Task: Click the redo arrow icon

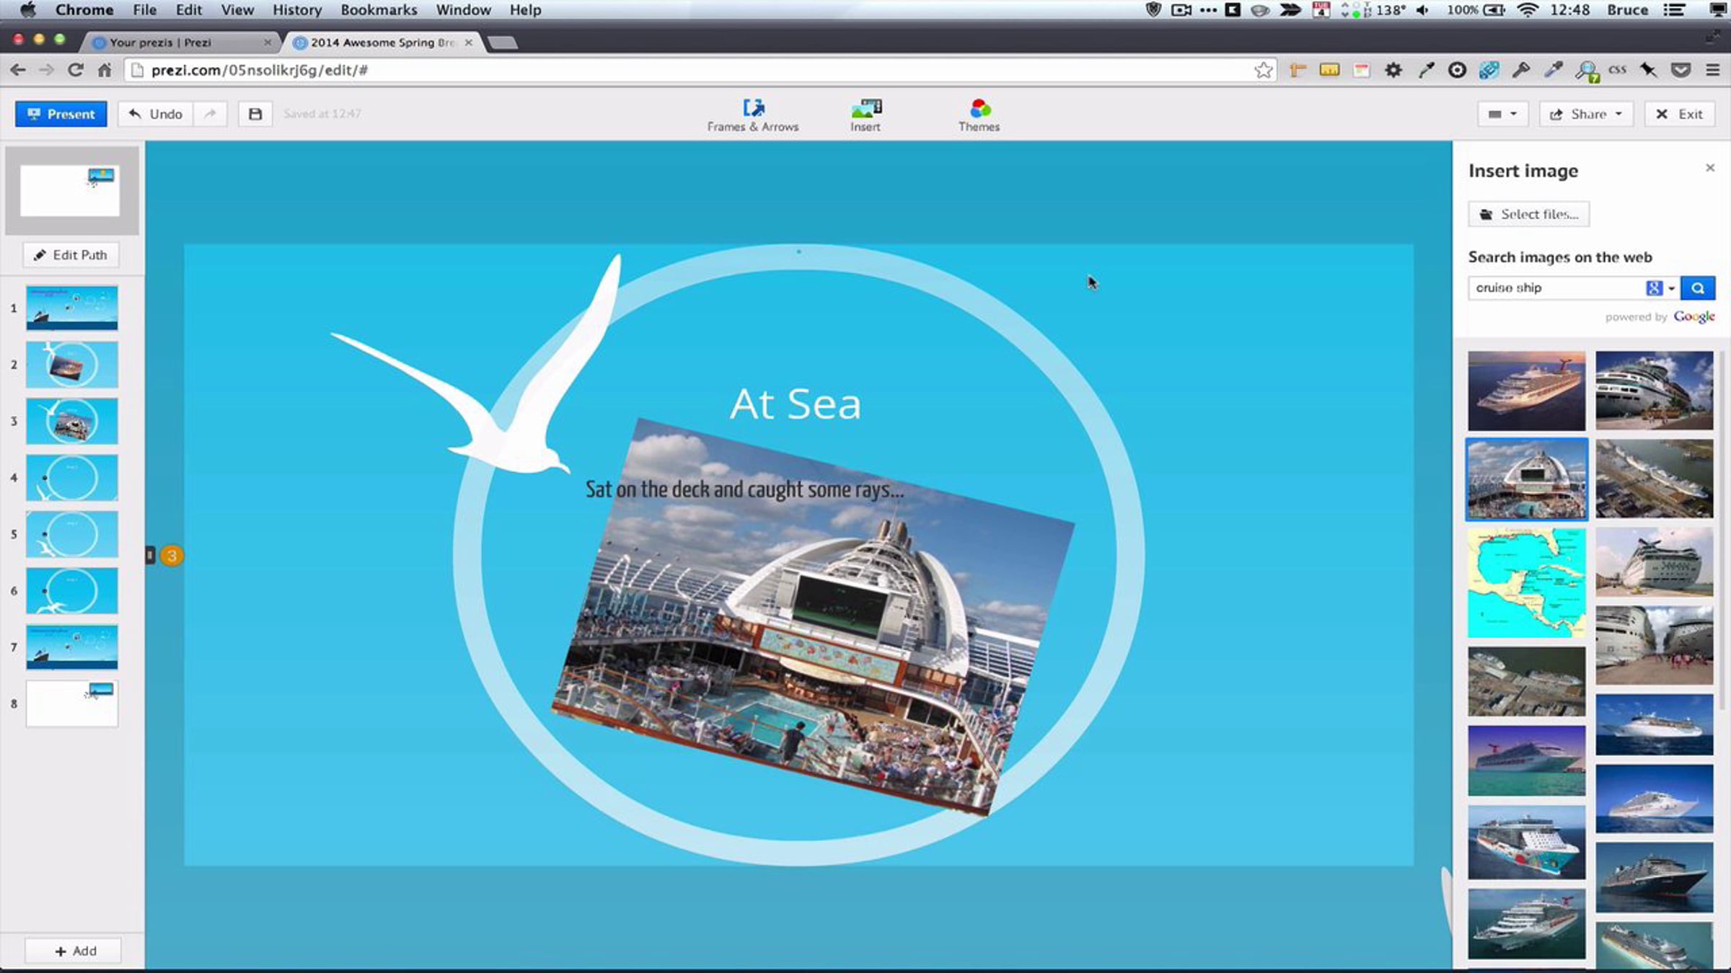Action: point(210,114)
